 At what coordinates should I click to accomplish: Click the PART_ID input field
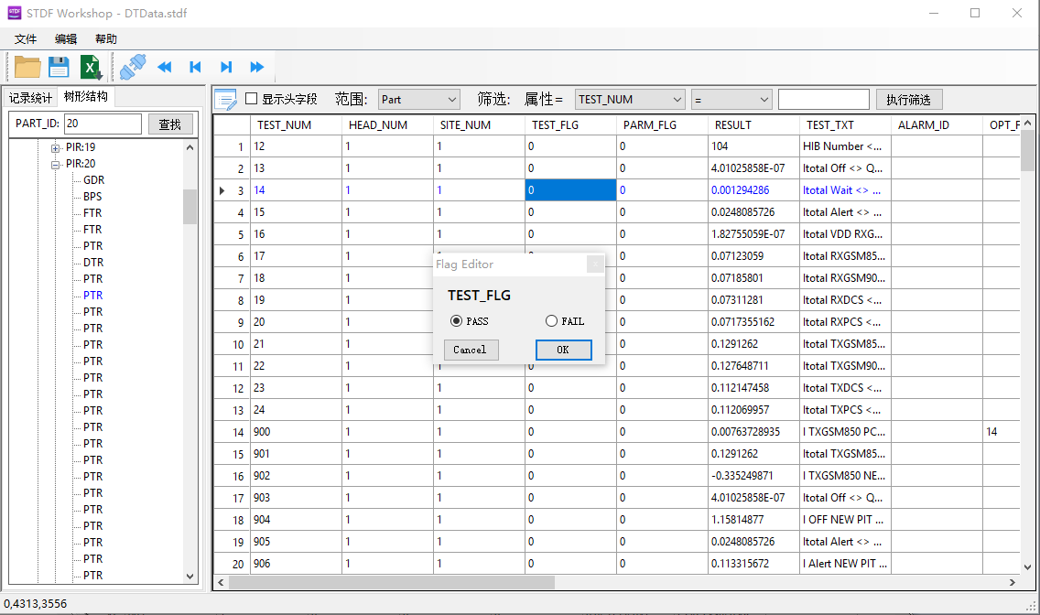click(x=103, y=124)
